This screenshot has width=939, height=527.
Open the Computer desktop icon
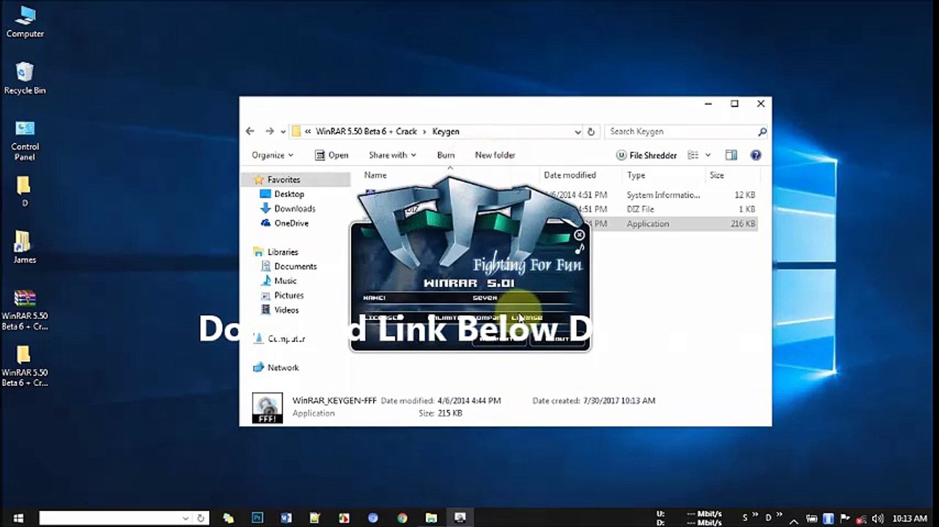tap(25, 22)
